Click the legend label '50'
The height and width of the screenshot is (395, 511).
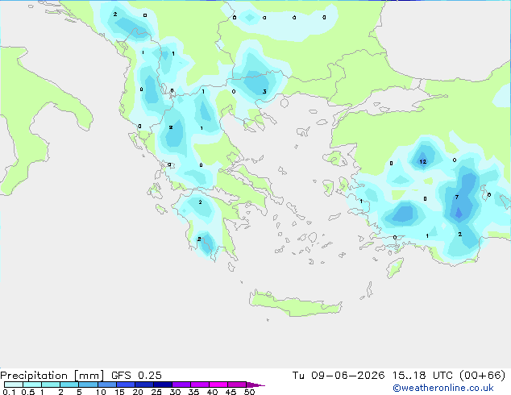tap(249, 392)
